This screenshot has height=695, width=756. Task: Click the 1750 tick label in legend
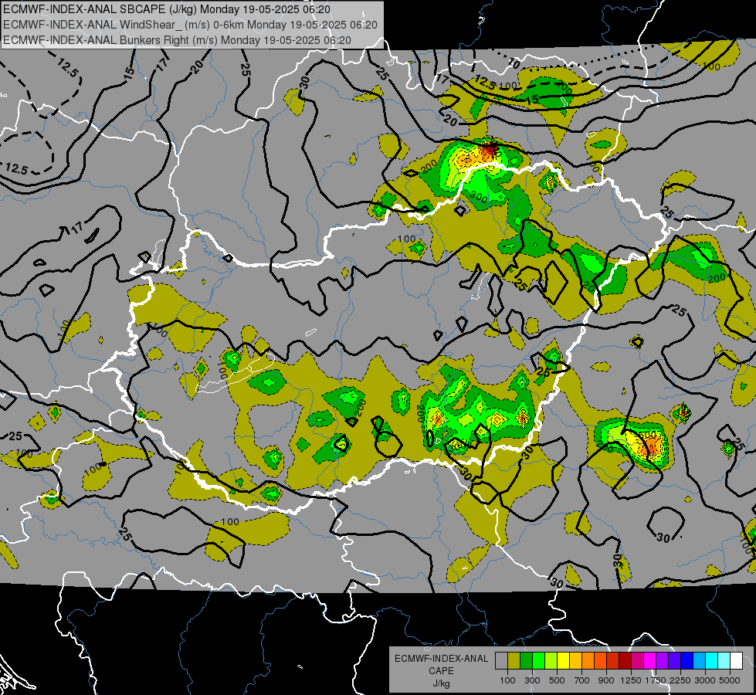point(656,680)
